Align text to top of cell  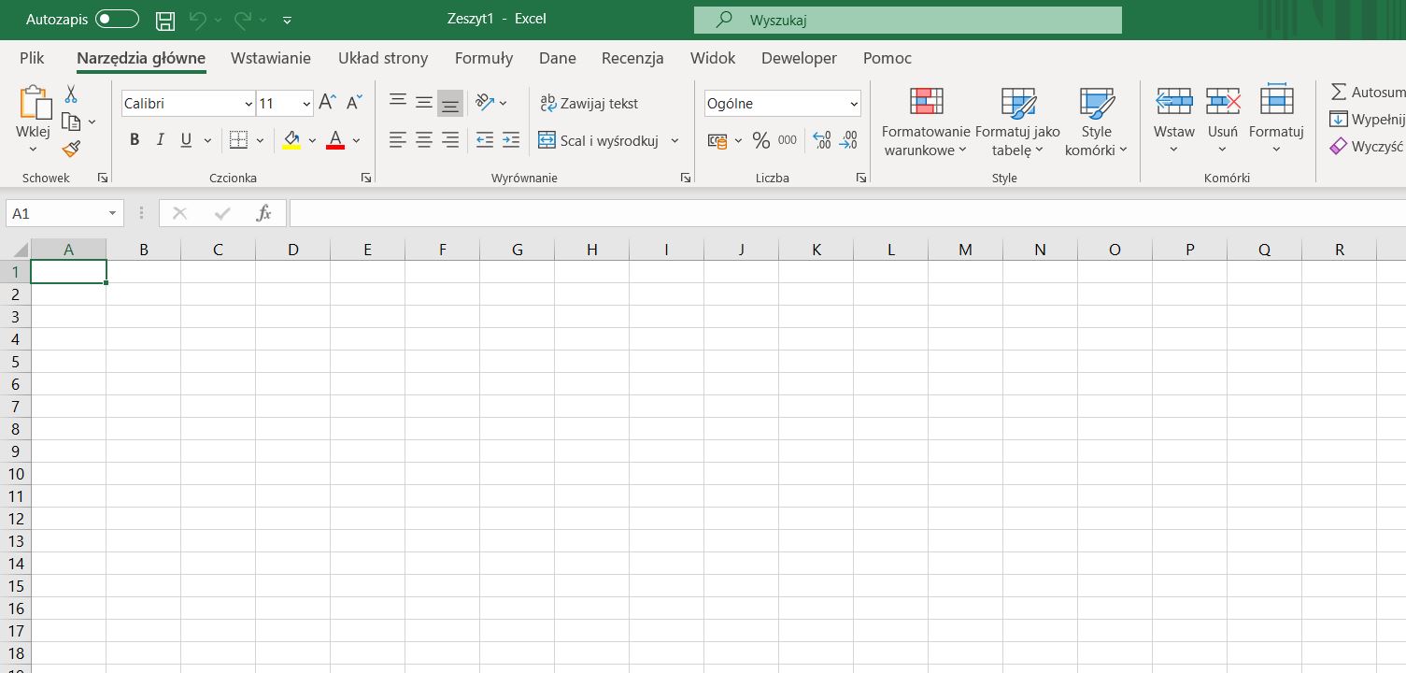click(x=398, y=102)
